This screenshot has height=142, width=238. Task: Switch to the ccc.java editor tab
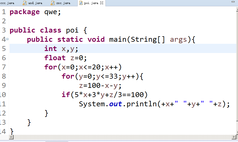tap(7, 3)
